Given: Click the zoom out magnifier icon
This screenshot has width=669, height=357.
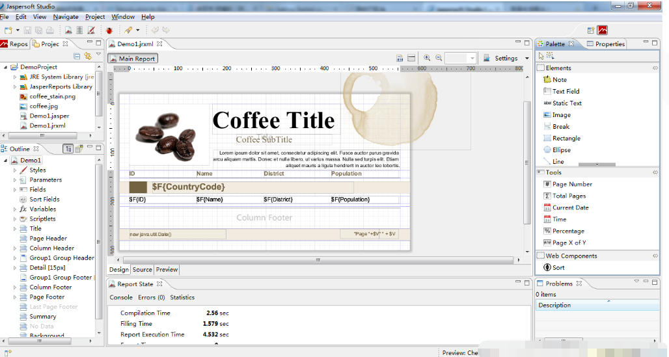Looking at the screenshot, I should click(x=439, y=58).
